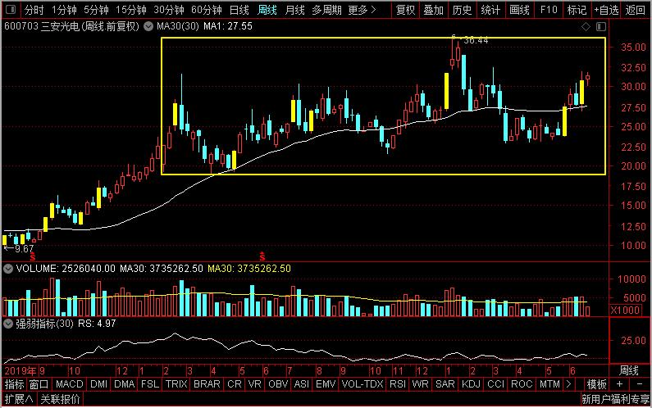Select the 周线 weekly chart tab
Screen dimensions: 652x408
tap(267, 10)
